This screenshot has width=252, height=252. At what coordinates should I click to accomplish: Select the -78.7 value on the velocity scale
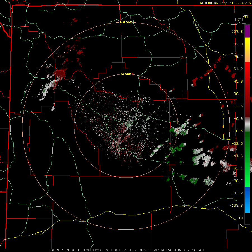pyautogui.click(x=237, y=181)
